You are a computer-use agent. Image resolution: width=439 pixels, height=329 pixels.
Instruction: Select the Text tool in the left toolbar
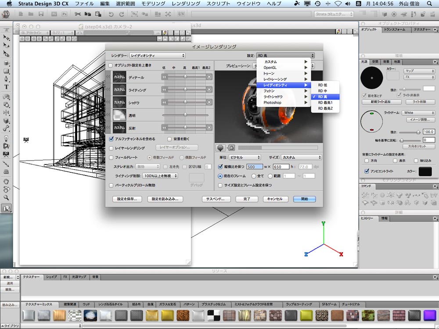tap(6, 87)
